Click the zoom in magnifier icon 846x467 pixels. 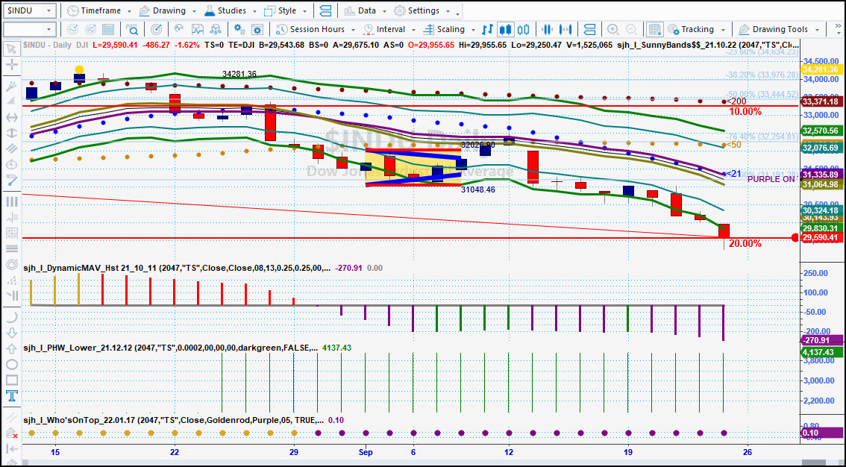coord(613,29)
